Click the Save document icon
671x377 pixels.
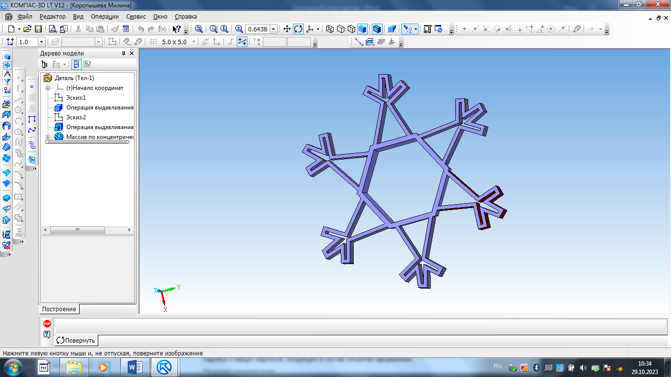(x=38, y=29)
